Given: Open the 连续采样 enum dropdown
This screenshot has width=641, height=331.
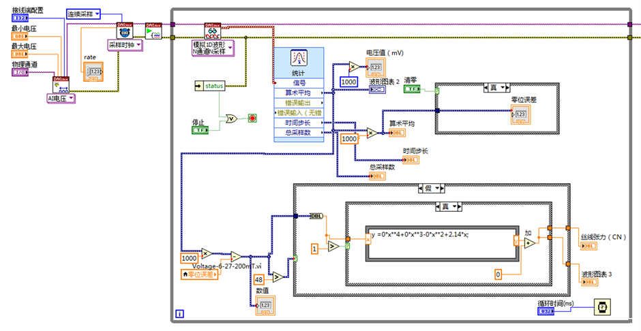Looking at the screenshot, I should click(x=84, y=14).
